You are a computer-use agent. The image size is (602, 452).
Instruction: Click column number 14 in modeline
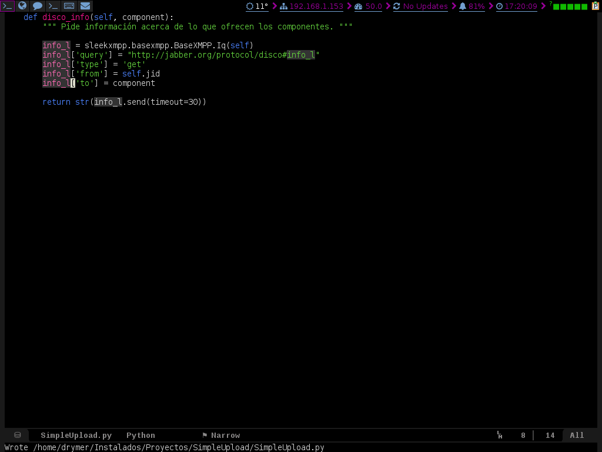pyautogui.click(x=550, y=436)
